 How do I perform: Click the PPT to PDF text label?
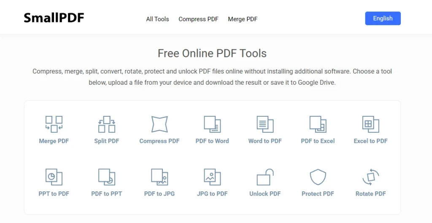coord(54,194)
